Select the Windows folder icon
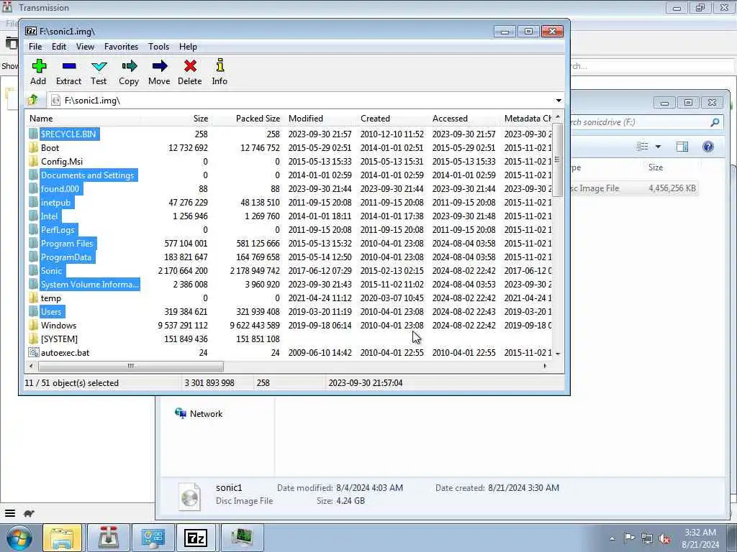 click(x=33, y=326)
